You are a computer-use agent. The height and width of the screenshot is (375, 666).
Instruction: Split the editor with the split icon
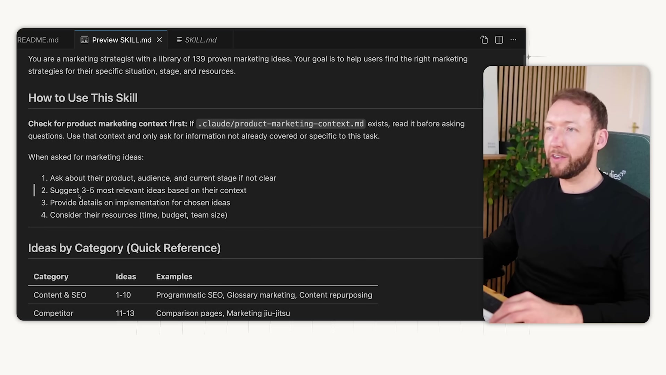[x=499, y=40]
